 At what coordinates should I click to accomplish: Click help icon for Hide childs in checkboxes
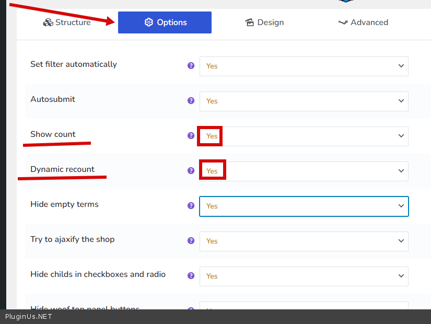tap(191, 276)
